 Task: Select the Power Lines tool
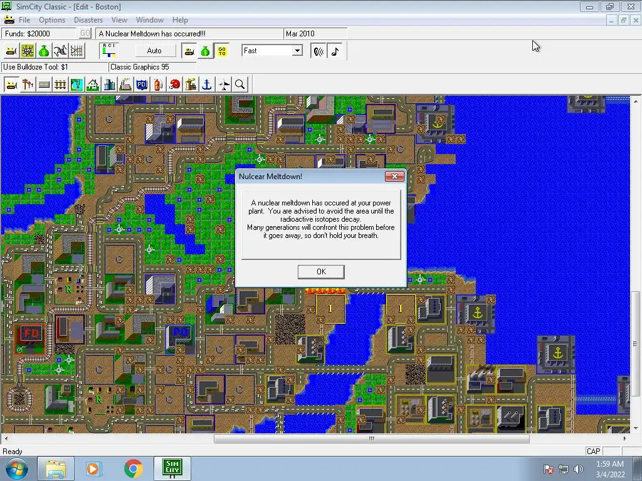[x=28, y=85]
